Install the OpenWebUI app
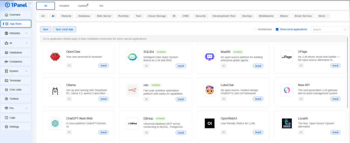The width and height of the screenshot is (350, 143). 258,133
